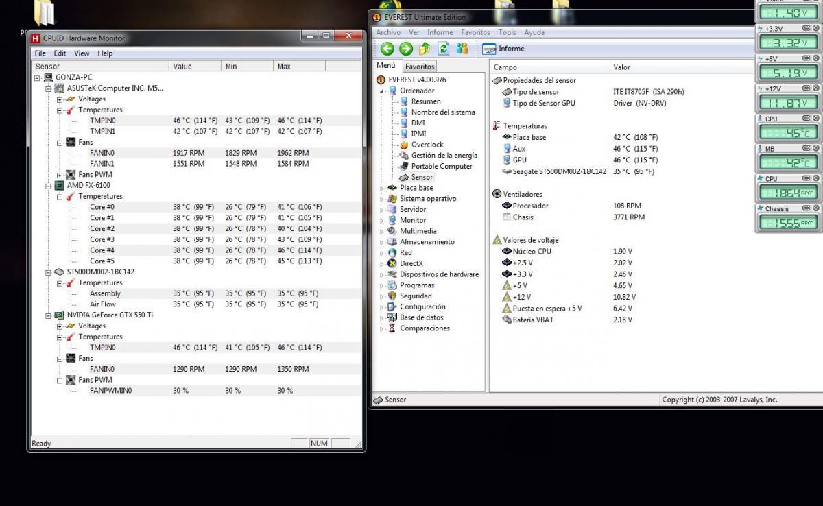Collapse NVIDIA GeForce GTX 550 Ti node
Screen dimensions: 823x506
point(49,315)
